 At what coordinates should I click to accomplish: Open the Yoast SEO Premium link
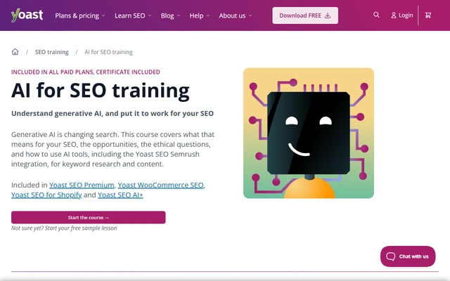pyautogui.click(x=82, y=185)
